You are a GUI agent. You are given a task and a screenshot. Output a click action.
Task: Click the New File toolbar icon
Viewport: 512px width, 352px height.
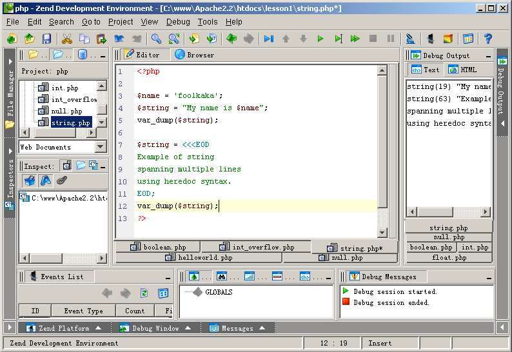point(12,39)
